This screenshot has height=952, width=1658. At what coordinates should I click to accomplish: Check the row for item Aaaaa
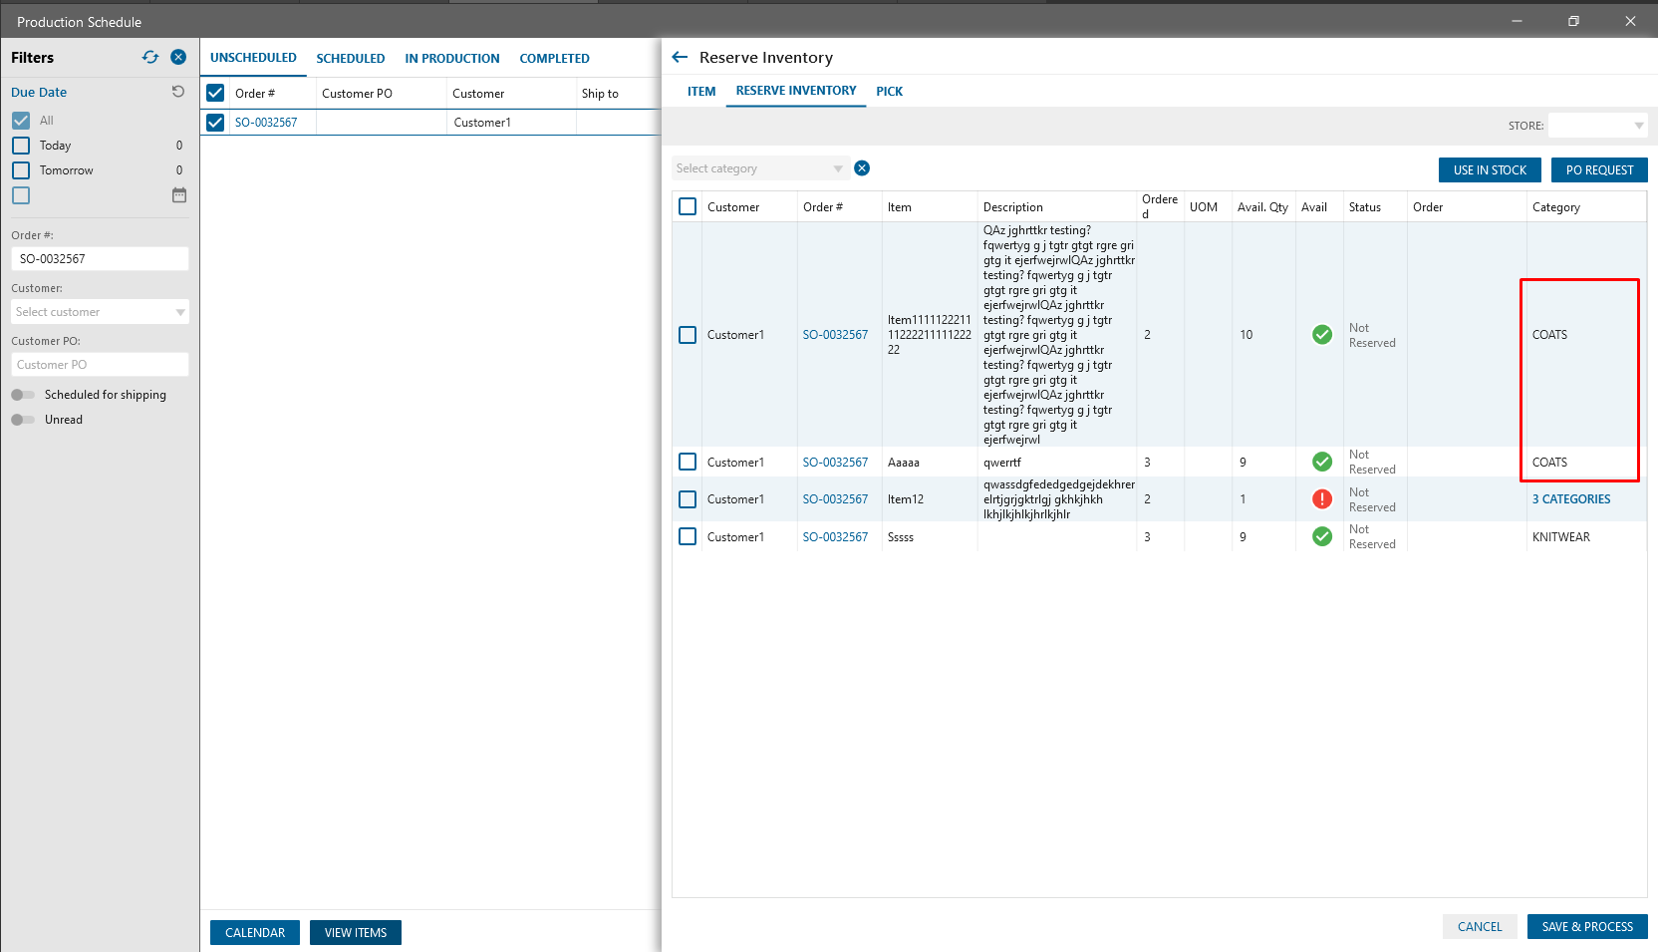point(688,462)
